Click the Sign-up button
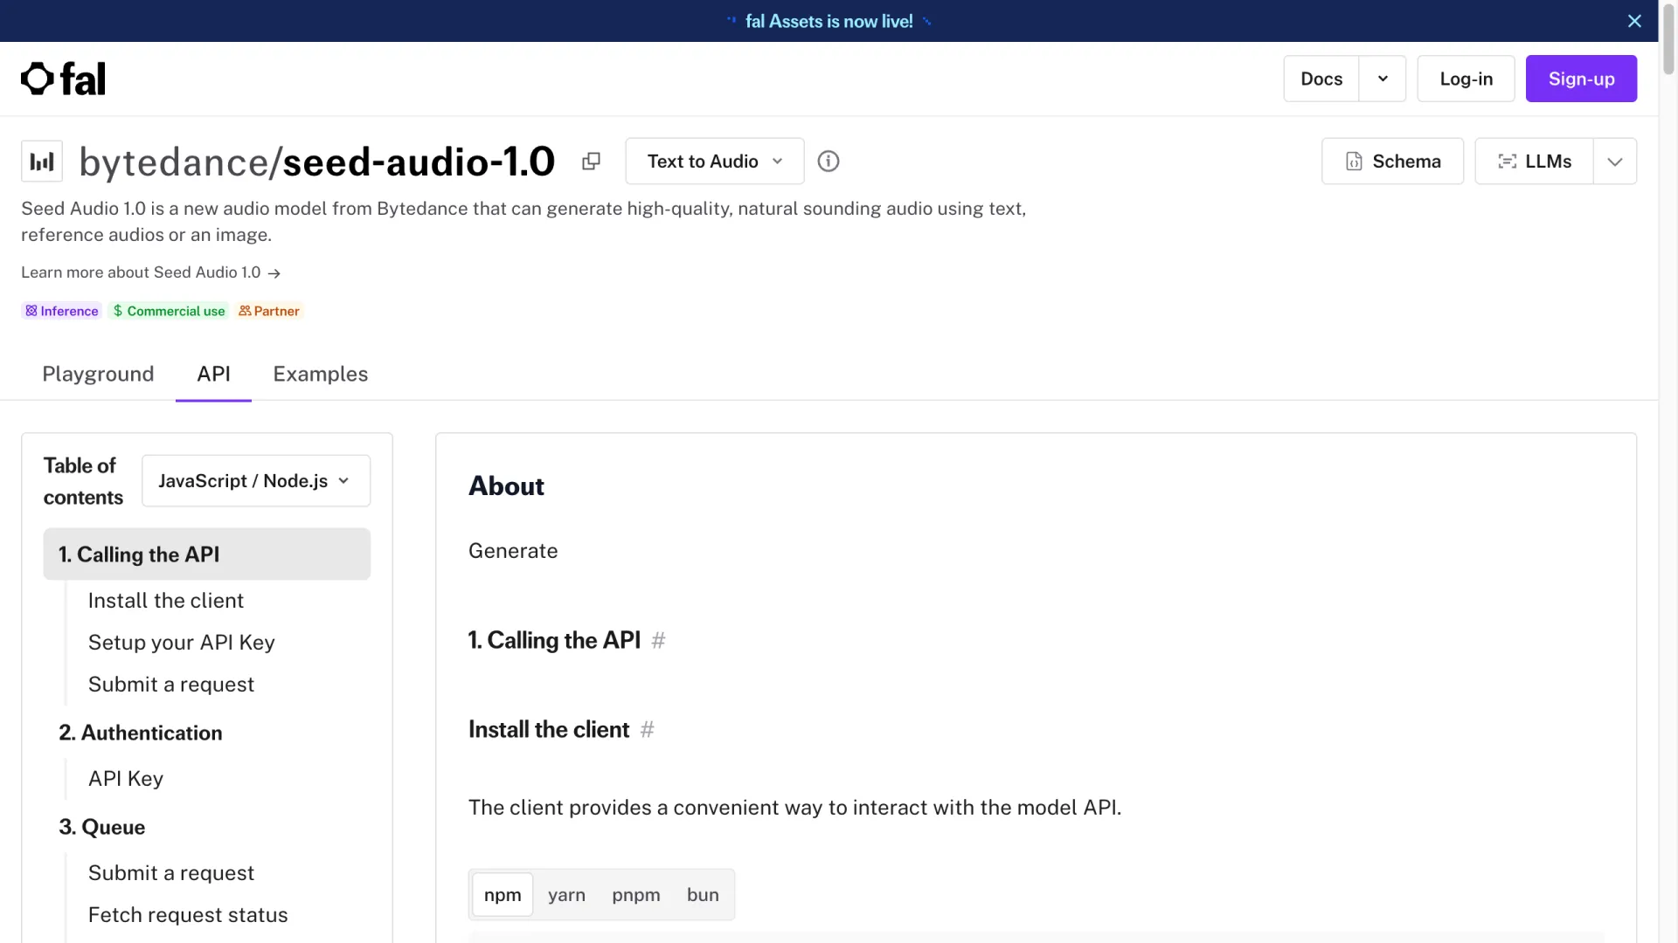This screenshot has width=1678, height=943. point(1581,79)
